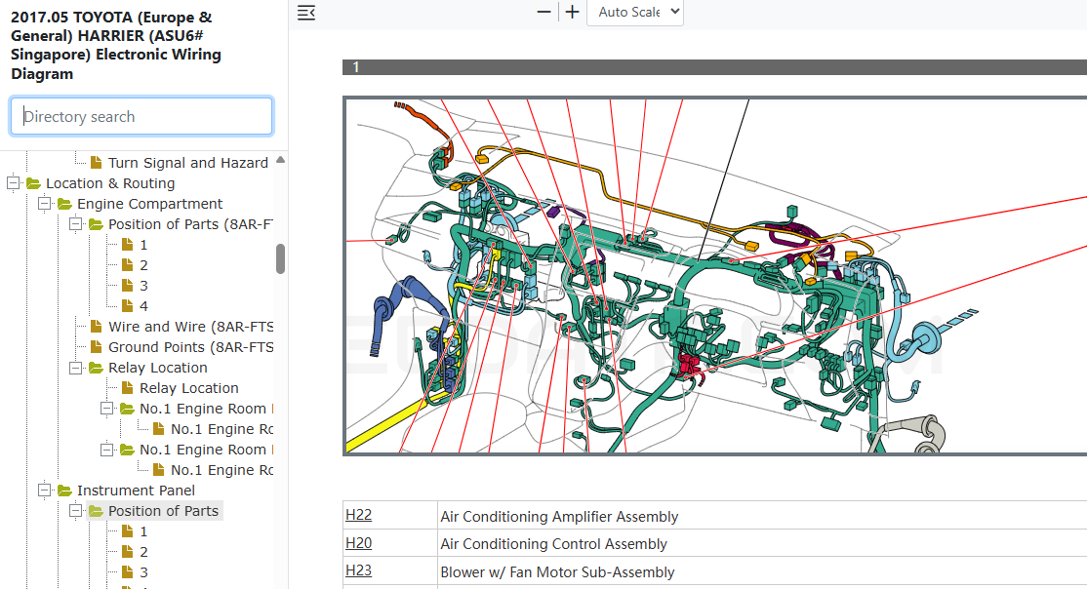Open page 1 under Instrument Panel

[x=143, y=531]
